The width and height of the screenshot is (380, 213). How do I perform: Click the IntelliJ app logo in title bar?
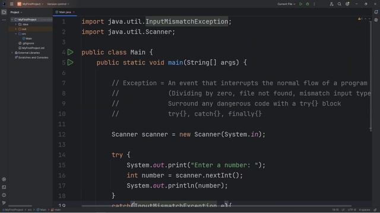click(4, 4)
